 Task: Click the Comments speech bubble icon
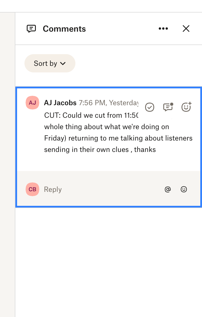pos(31,29)
